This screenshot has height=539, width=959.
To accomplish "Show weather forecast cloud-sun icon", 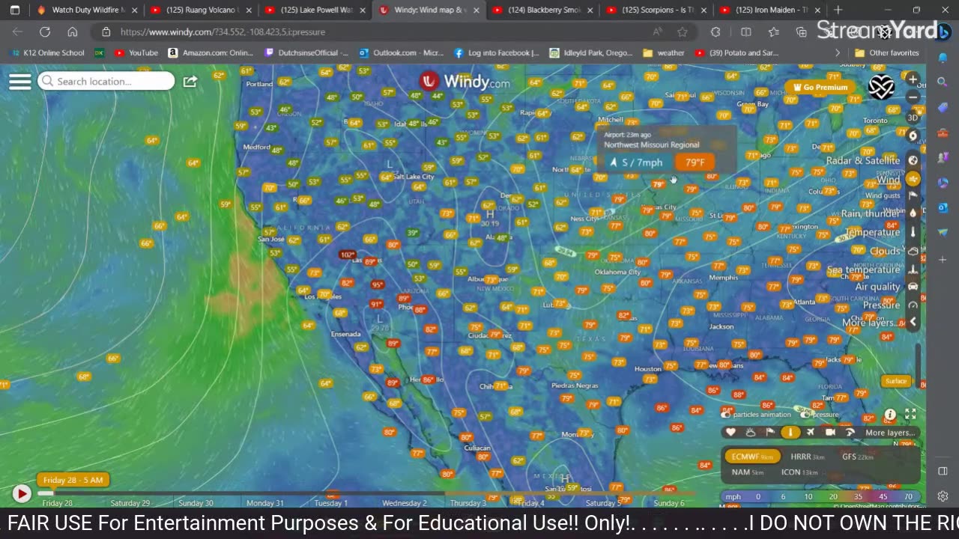I will (750, 432).
